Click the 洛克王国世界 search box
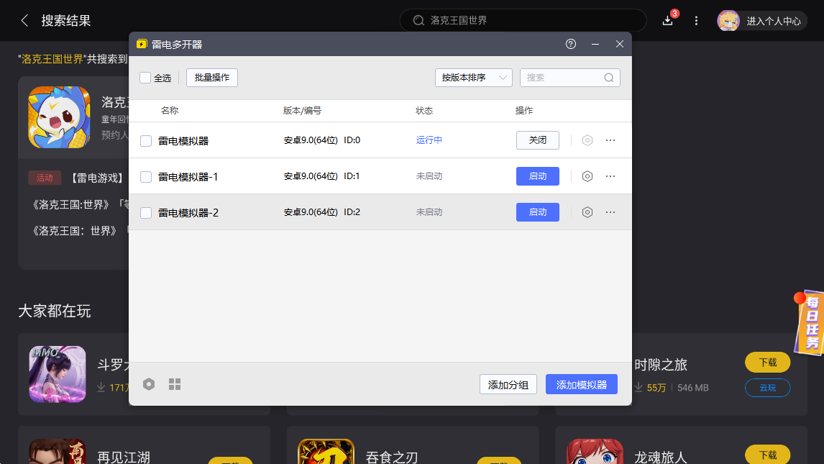 click(523, 20)
